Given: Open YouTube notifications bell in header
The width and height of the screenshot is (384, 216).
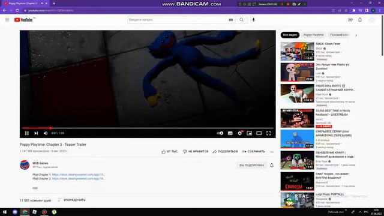Looking at the screenshot, I should 360,20.
